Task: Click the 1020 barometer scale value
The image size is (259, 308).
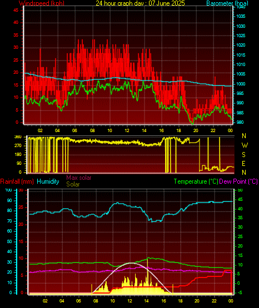Action: pyautogui.click(x=241, y=45)
